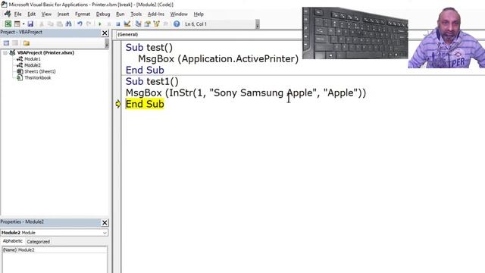485x273 pixels.
Task: Click the (Name) Module2 property field
Action: 55,250
